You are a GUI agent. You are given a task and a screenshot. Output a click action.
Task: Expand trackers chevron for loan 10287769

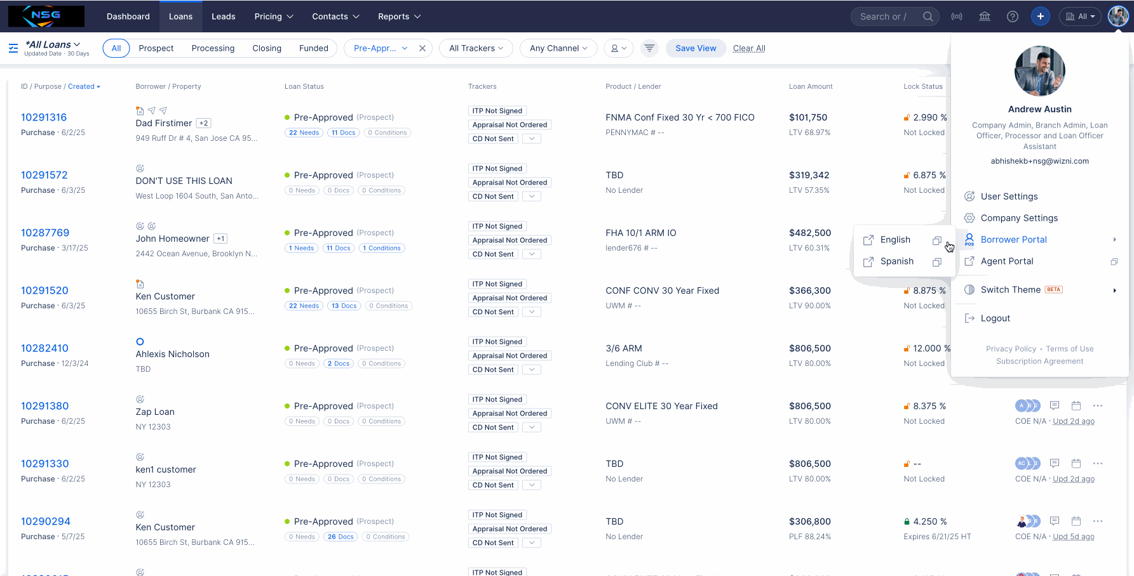click(532, 254)
